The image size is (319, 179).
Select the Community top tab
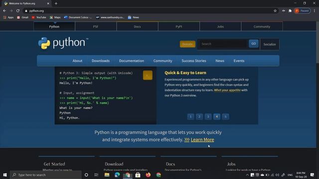pos(262,26)
